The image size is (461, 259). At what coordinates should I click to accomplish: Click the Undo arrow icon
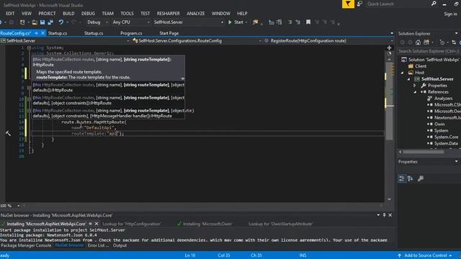[x=61, y=22]
